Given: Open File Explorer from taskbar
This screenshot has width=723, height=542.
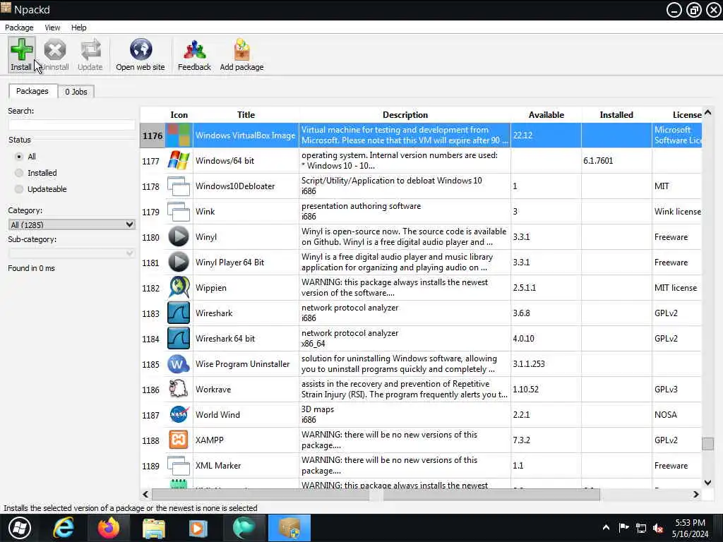Looking at the screenshot, I should tap(153, 528).
